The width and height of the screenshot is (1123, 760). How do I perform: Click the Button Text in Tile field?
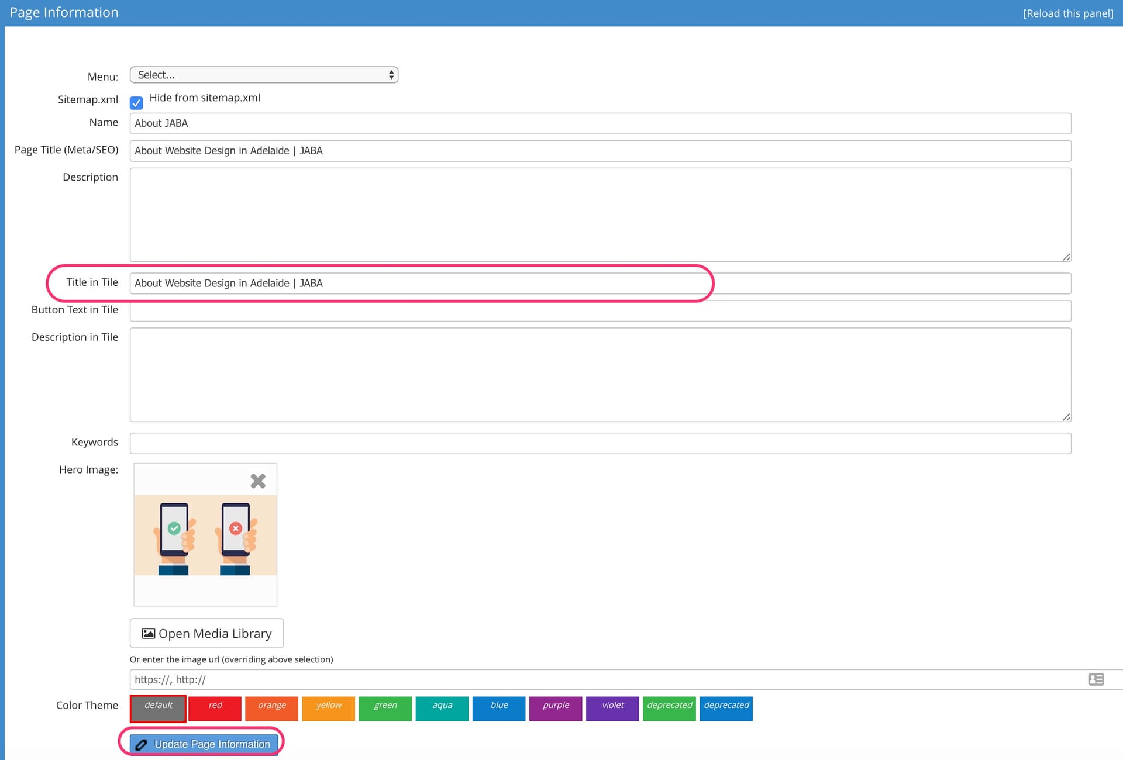pyautogui.click(x=601, y=311)
